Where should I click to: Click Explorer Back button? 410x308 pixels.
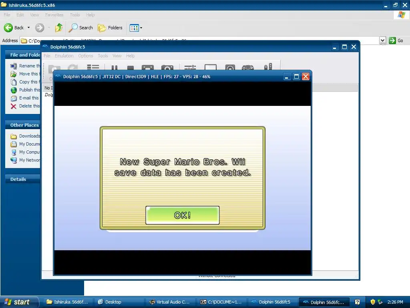tap(14, 28)
